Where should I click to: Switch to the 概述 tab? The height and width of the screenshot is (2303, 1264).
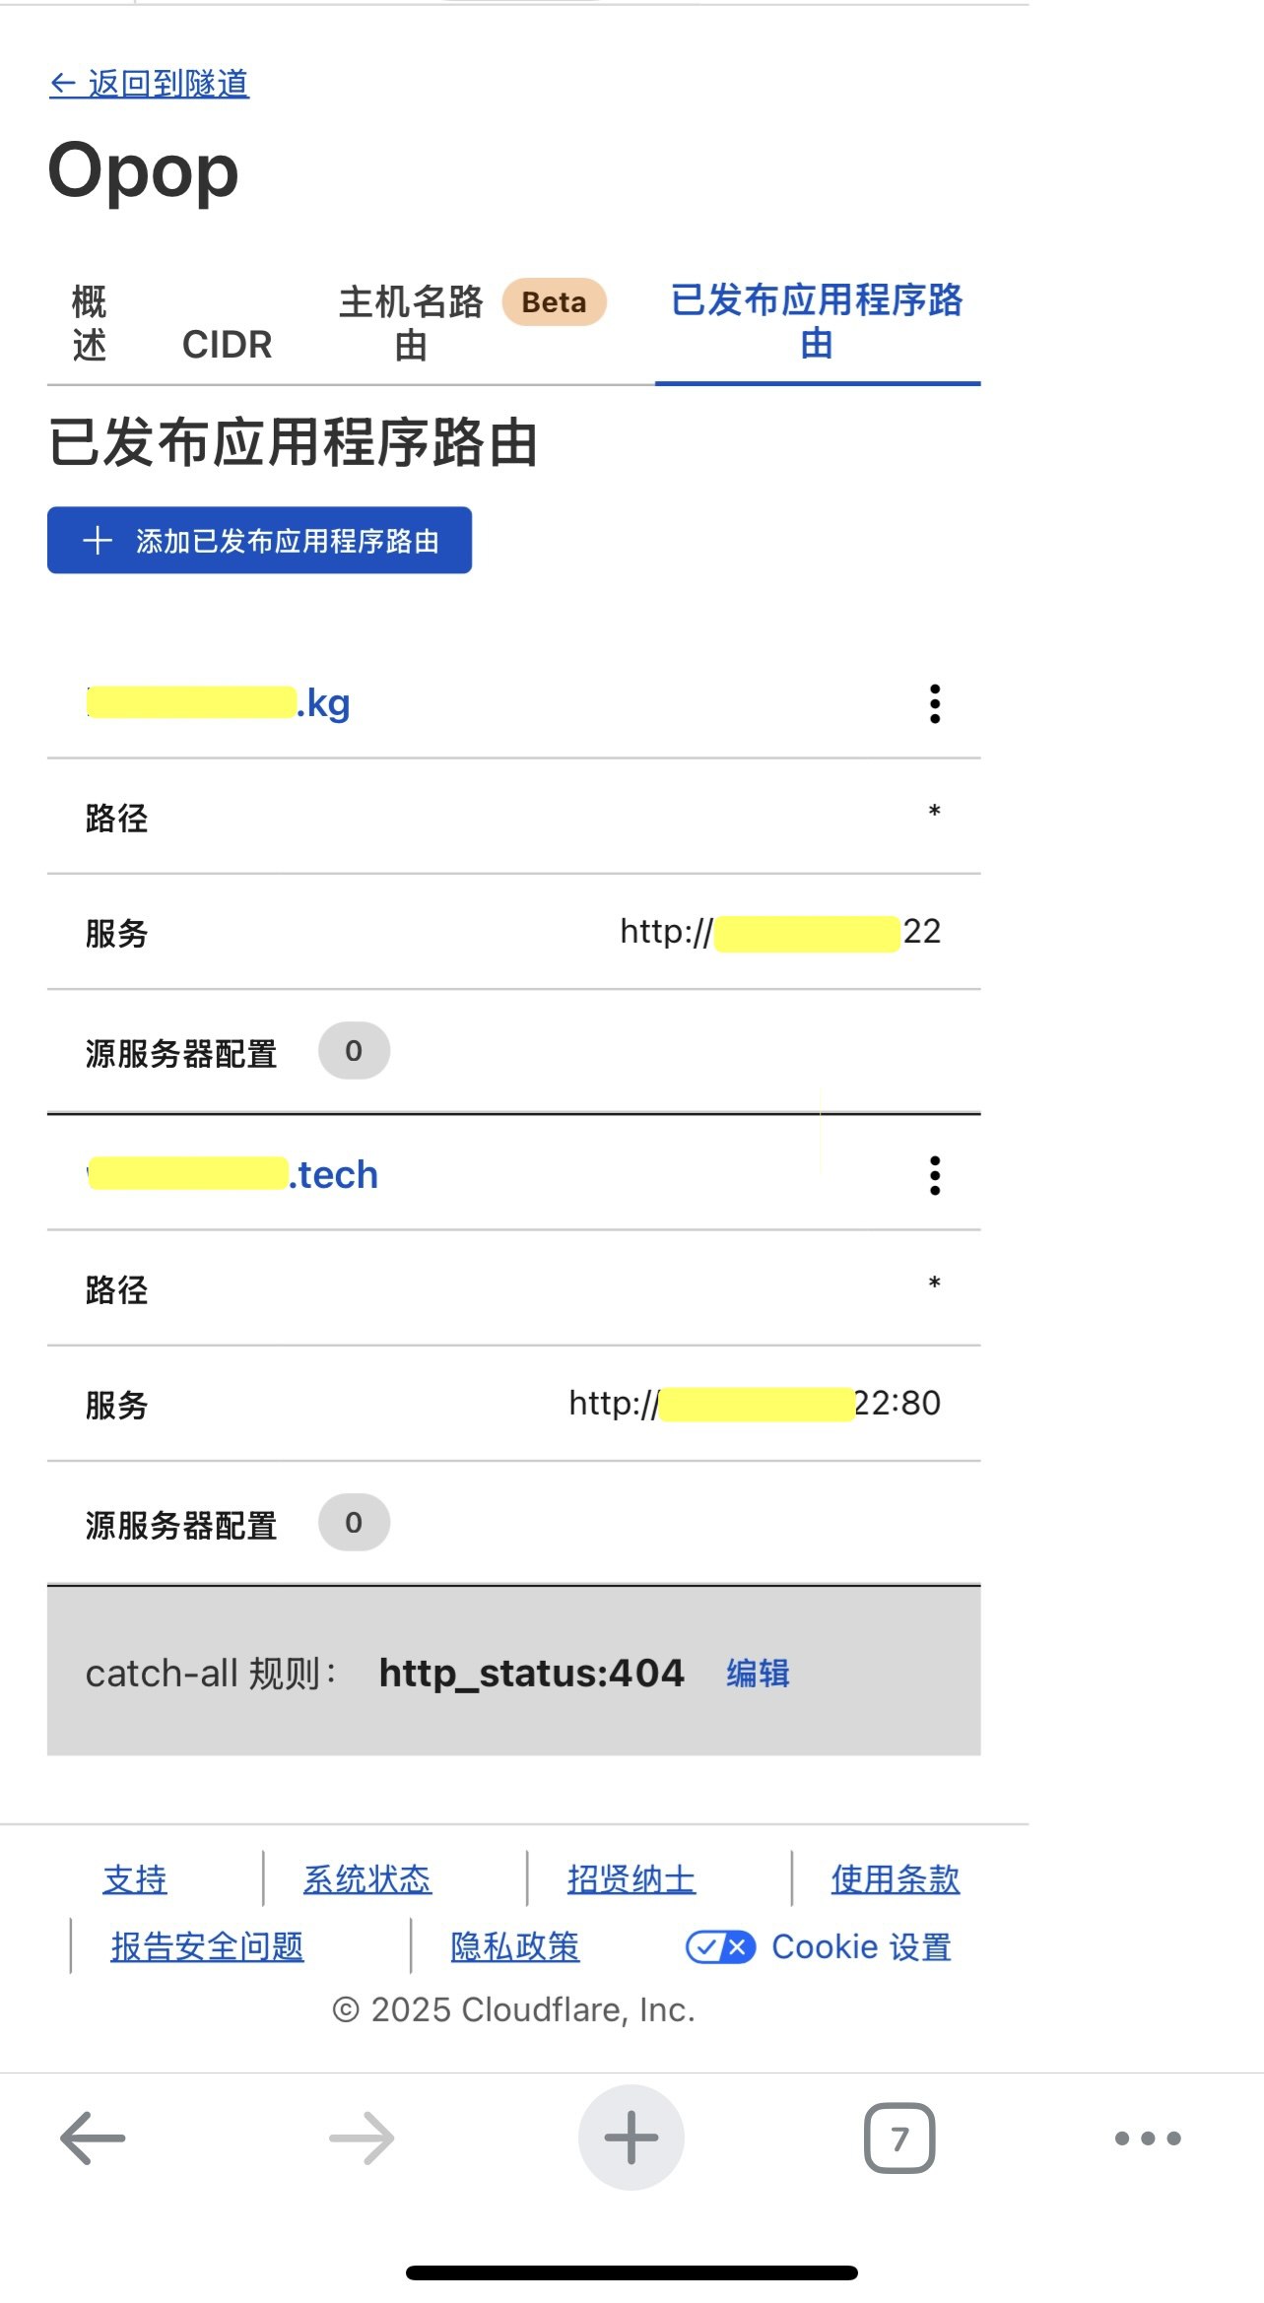pyautogui.click(x=90, y=323)
